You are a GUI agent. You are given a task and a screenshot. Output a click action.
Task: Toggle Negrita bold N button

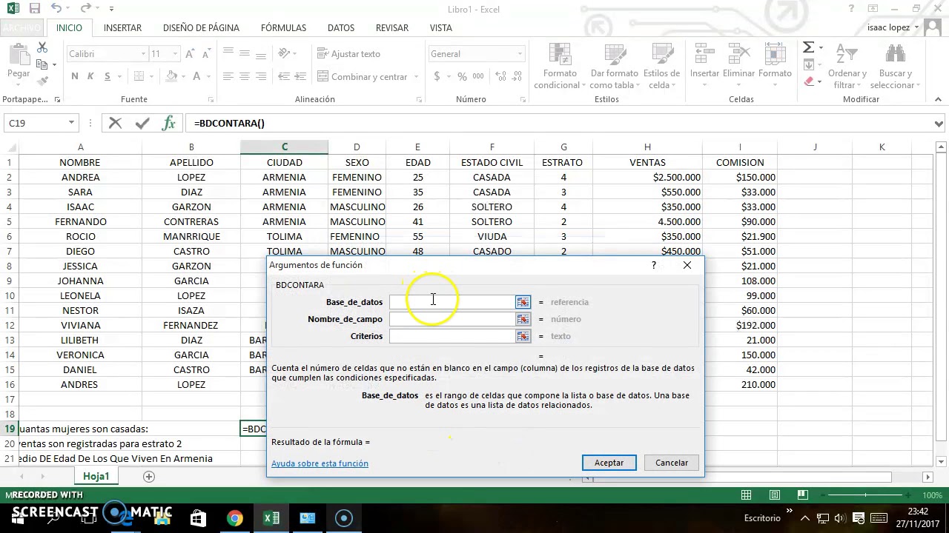pos(74,76)
